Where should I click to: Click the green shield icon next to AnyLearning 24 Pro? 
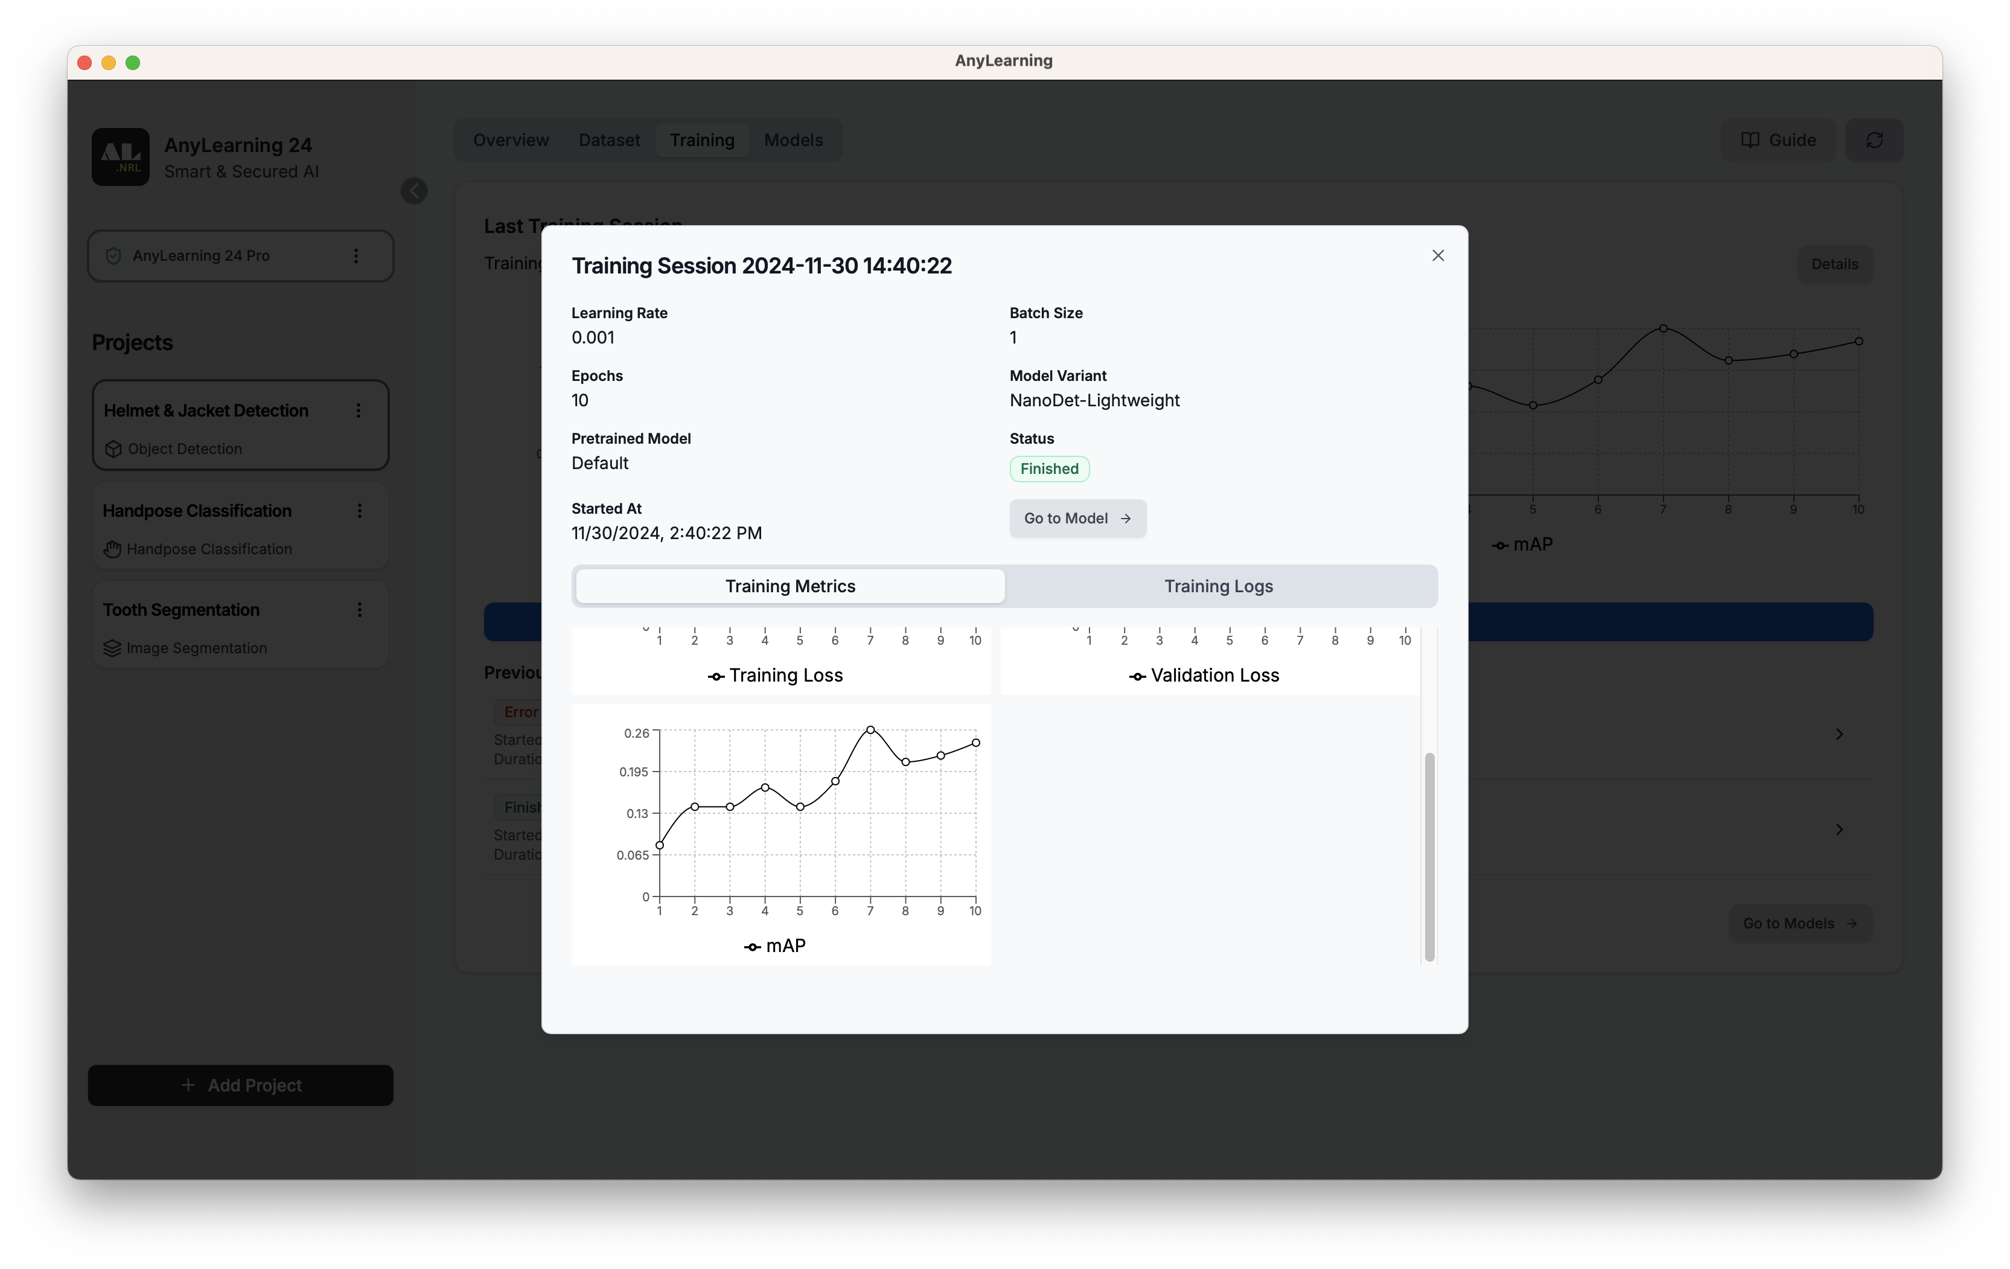[x=113, y=255]
